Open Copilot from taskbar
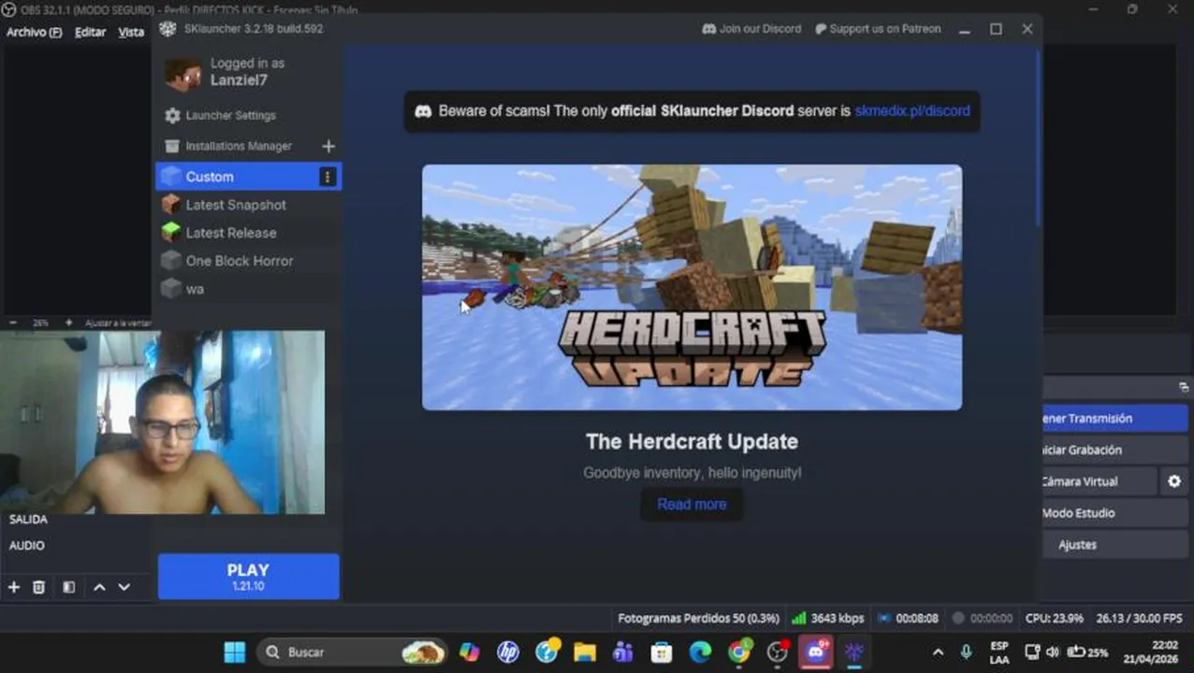The height and width of the screenshot is (673, 1194). coord(469,652)
